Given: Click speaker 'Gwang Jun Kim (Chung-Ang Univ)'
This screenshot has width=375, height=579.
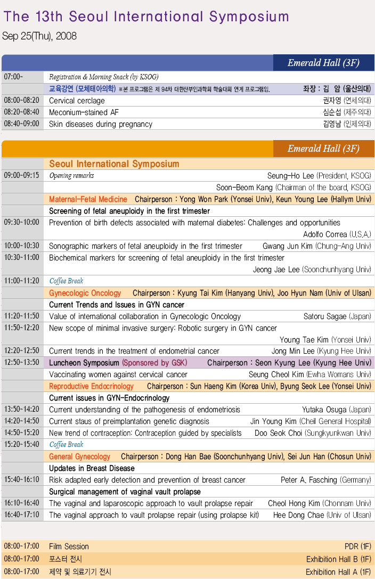Looking at the screenshot, I should point(317,246).
